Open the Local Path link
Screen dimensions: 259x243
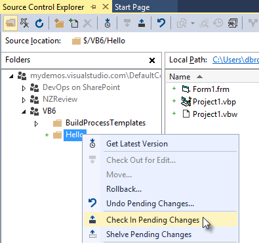(235, 60)
